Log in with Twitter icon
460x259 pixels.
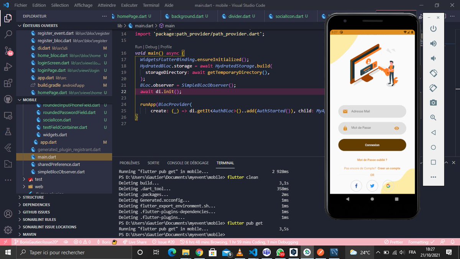(372, 186)
